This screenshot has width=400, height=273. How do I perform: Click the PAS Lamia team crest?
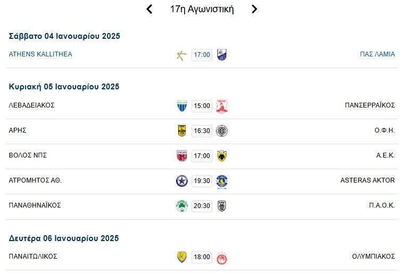[222, 55]
